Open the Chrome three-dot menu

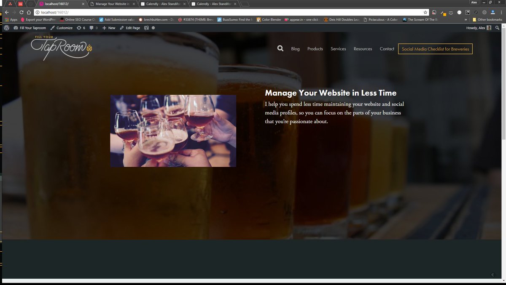[x=501, y=12]
